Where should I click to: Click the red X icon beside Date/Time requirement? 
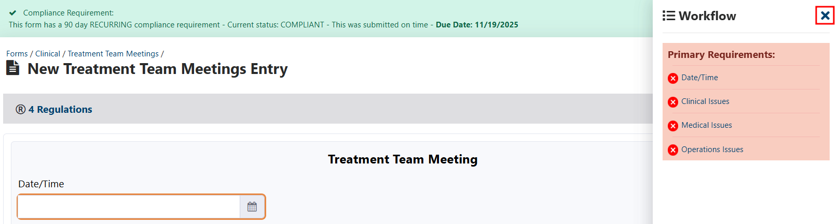click(x=673, y=78)
